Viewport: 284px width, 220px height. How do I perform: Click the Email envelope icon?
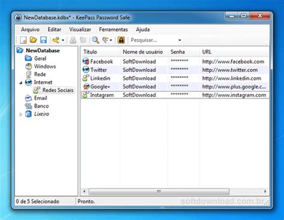click(x=28, y=98)
